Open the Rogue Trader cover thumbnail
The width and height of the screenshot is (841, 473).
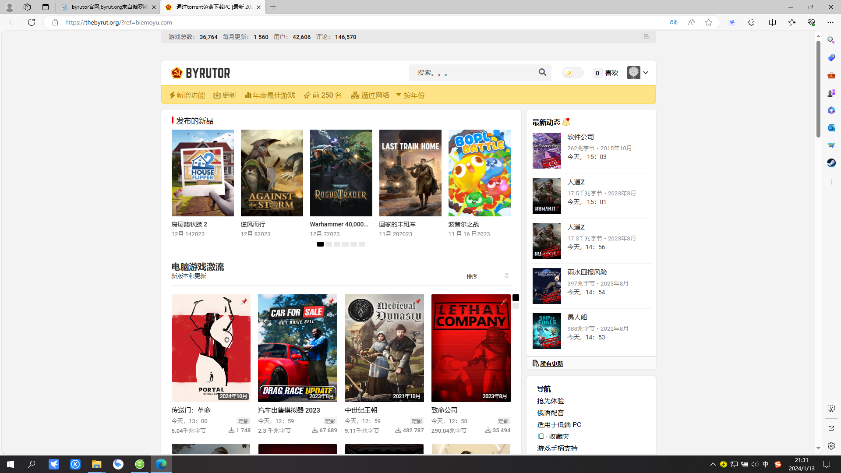pos(341,173)
